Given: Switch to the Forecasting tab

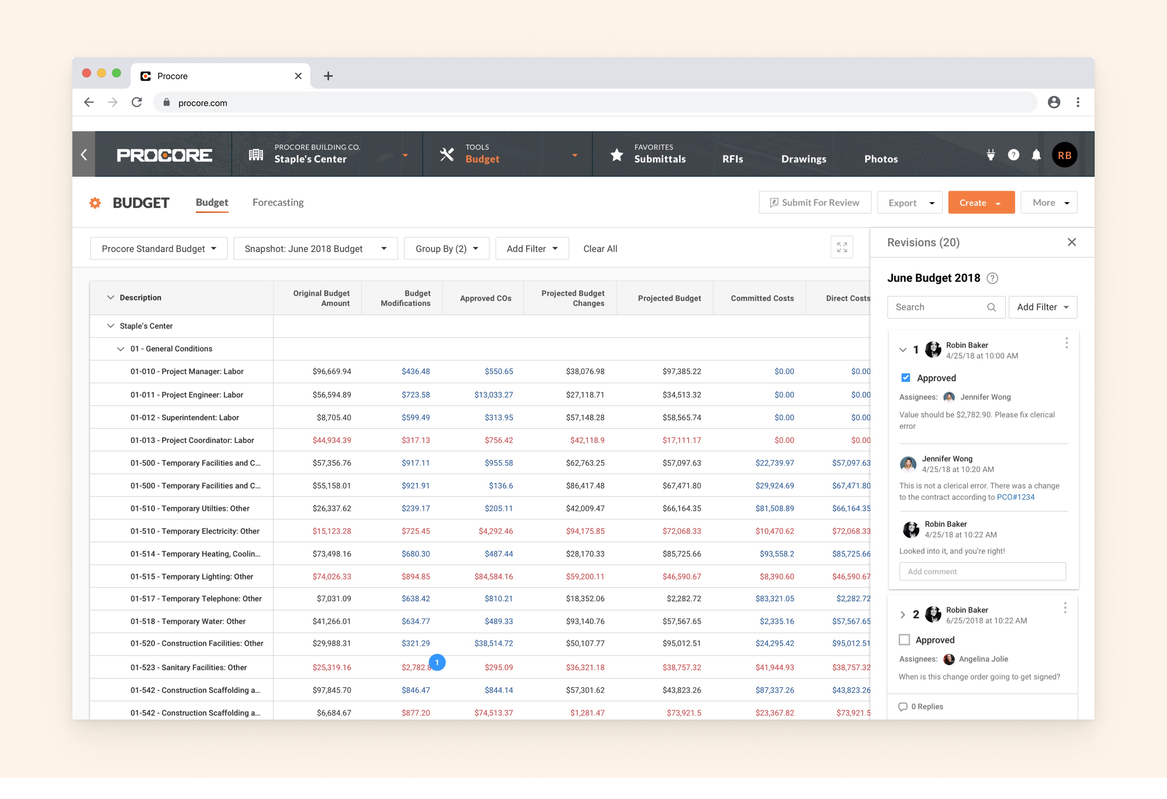Looking at the screenshot, I should point(278,202).
